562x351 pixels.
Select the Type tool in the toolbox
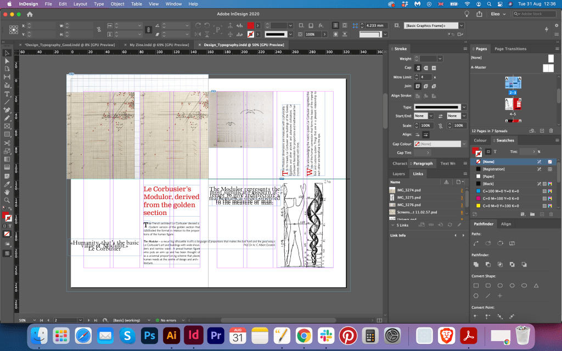(x=7, y=94)
